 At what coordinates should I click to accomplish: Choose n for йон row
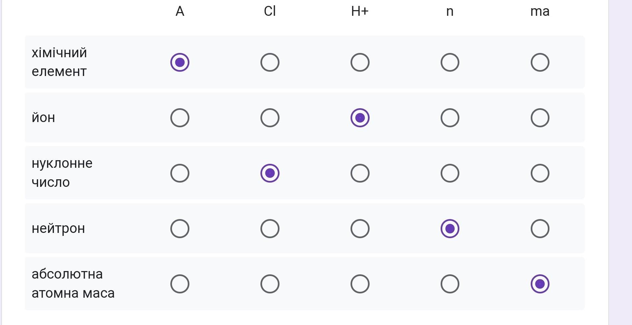[450, 118]
